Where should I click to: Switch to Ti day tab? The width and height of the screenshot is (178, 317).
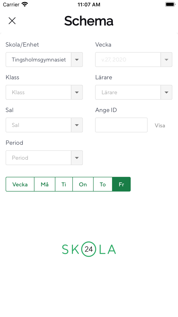pos(64,184)
